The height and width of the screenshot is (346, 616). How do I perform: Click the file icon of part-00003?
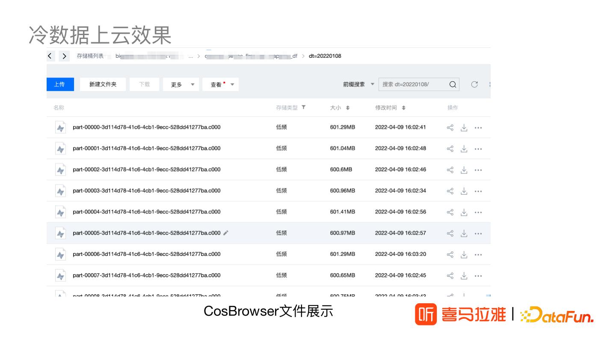60,191
